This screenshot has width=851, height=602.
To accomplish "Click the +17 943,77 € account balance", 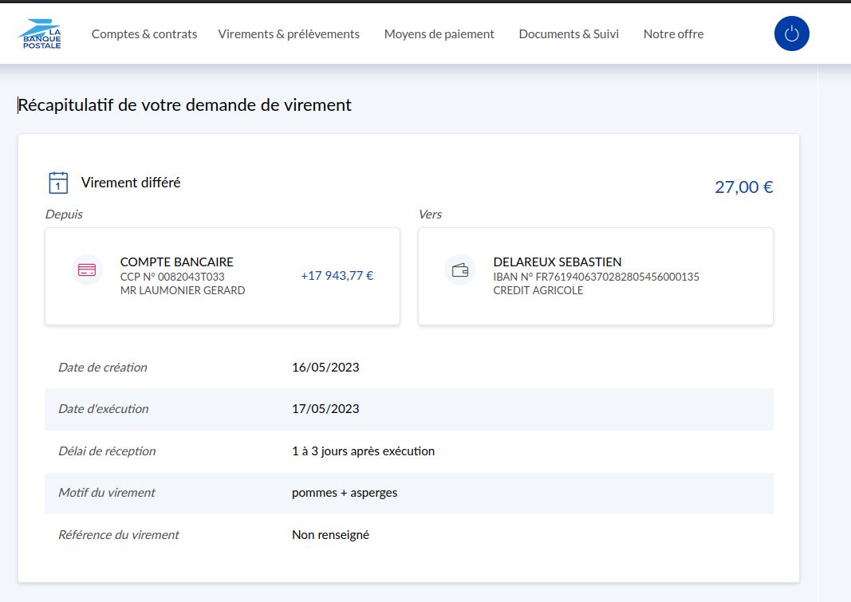I will tap(337, 276).
